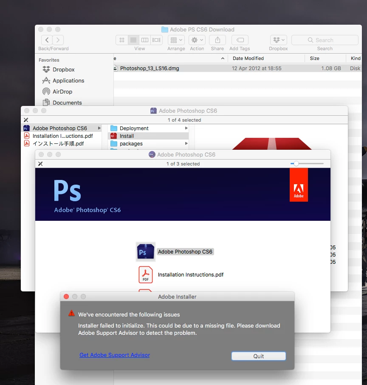Click the Ps proxy icon in middle window title
The height and width of the screenshot is (385, 367).
point(153,111)
